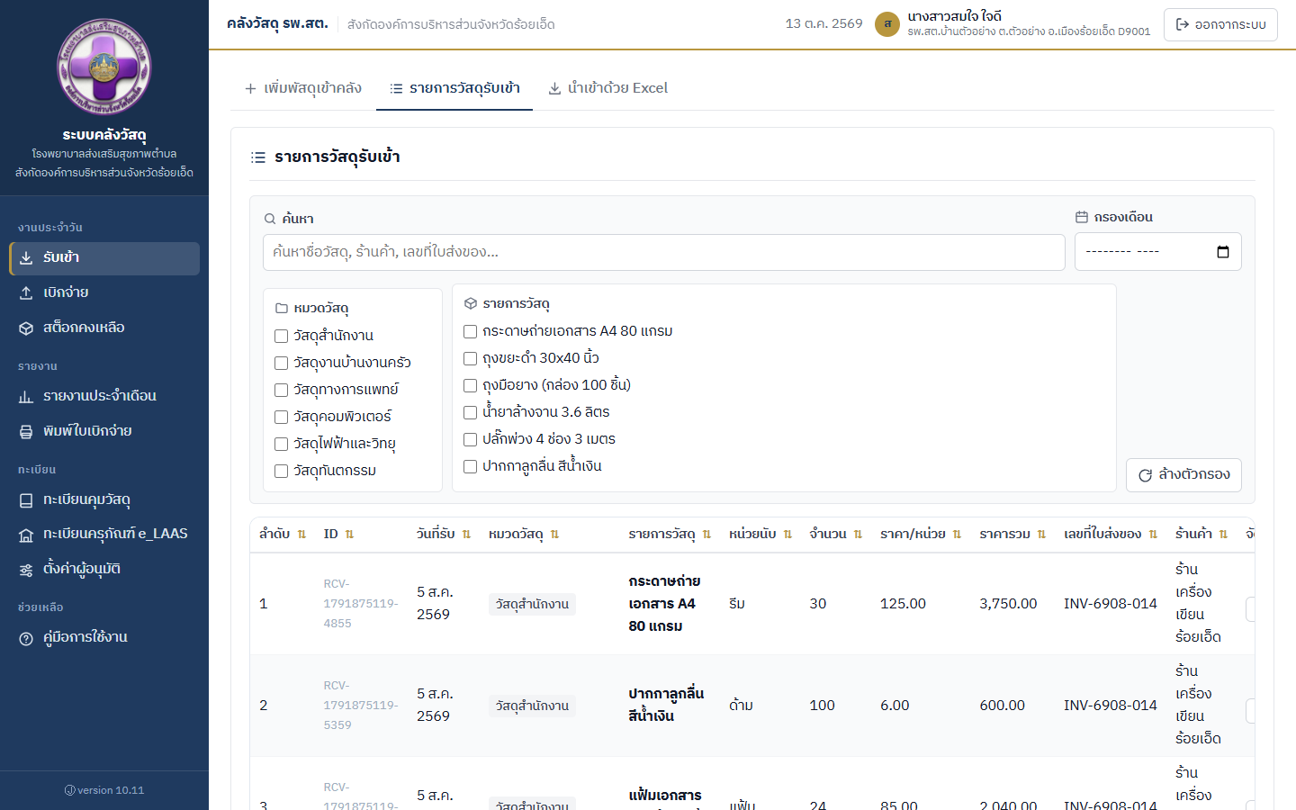Screen dimensions: 1296x810
Task: Sort table by ราคารวม column arrow
Action: 1041,535
